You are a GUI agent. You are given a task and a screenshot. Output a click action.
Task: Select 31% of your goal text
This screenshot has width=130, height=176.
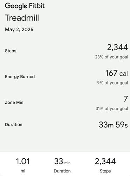click(x=112, y=108)
